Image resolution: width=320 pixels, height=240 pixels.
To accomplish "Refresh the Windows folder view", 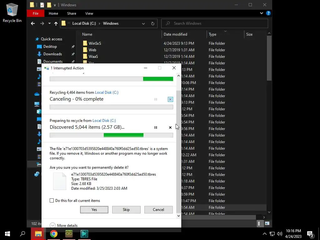I will coord(152,23).
